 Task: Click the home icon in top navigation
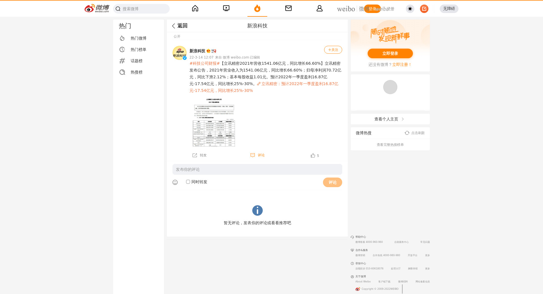(x=195, y=8)
